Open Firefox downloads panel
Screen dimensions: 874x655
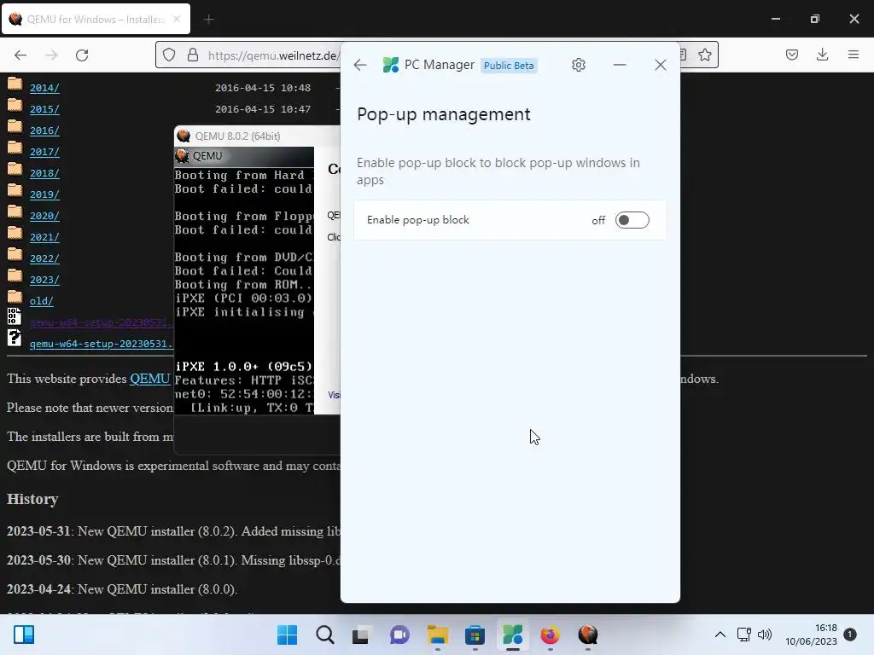click(x=822, y=55)
